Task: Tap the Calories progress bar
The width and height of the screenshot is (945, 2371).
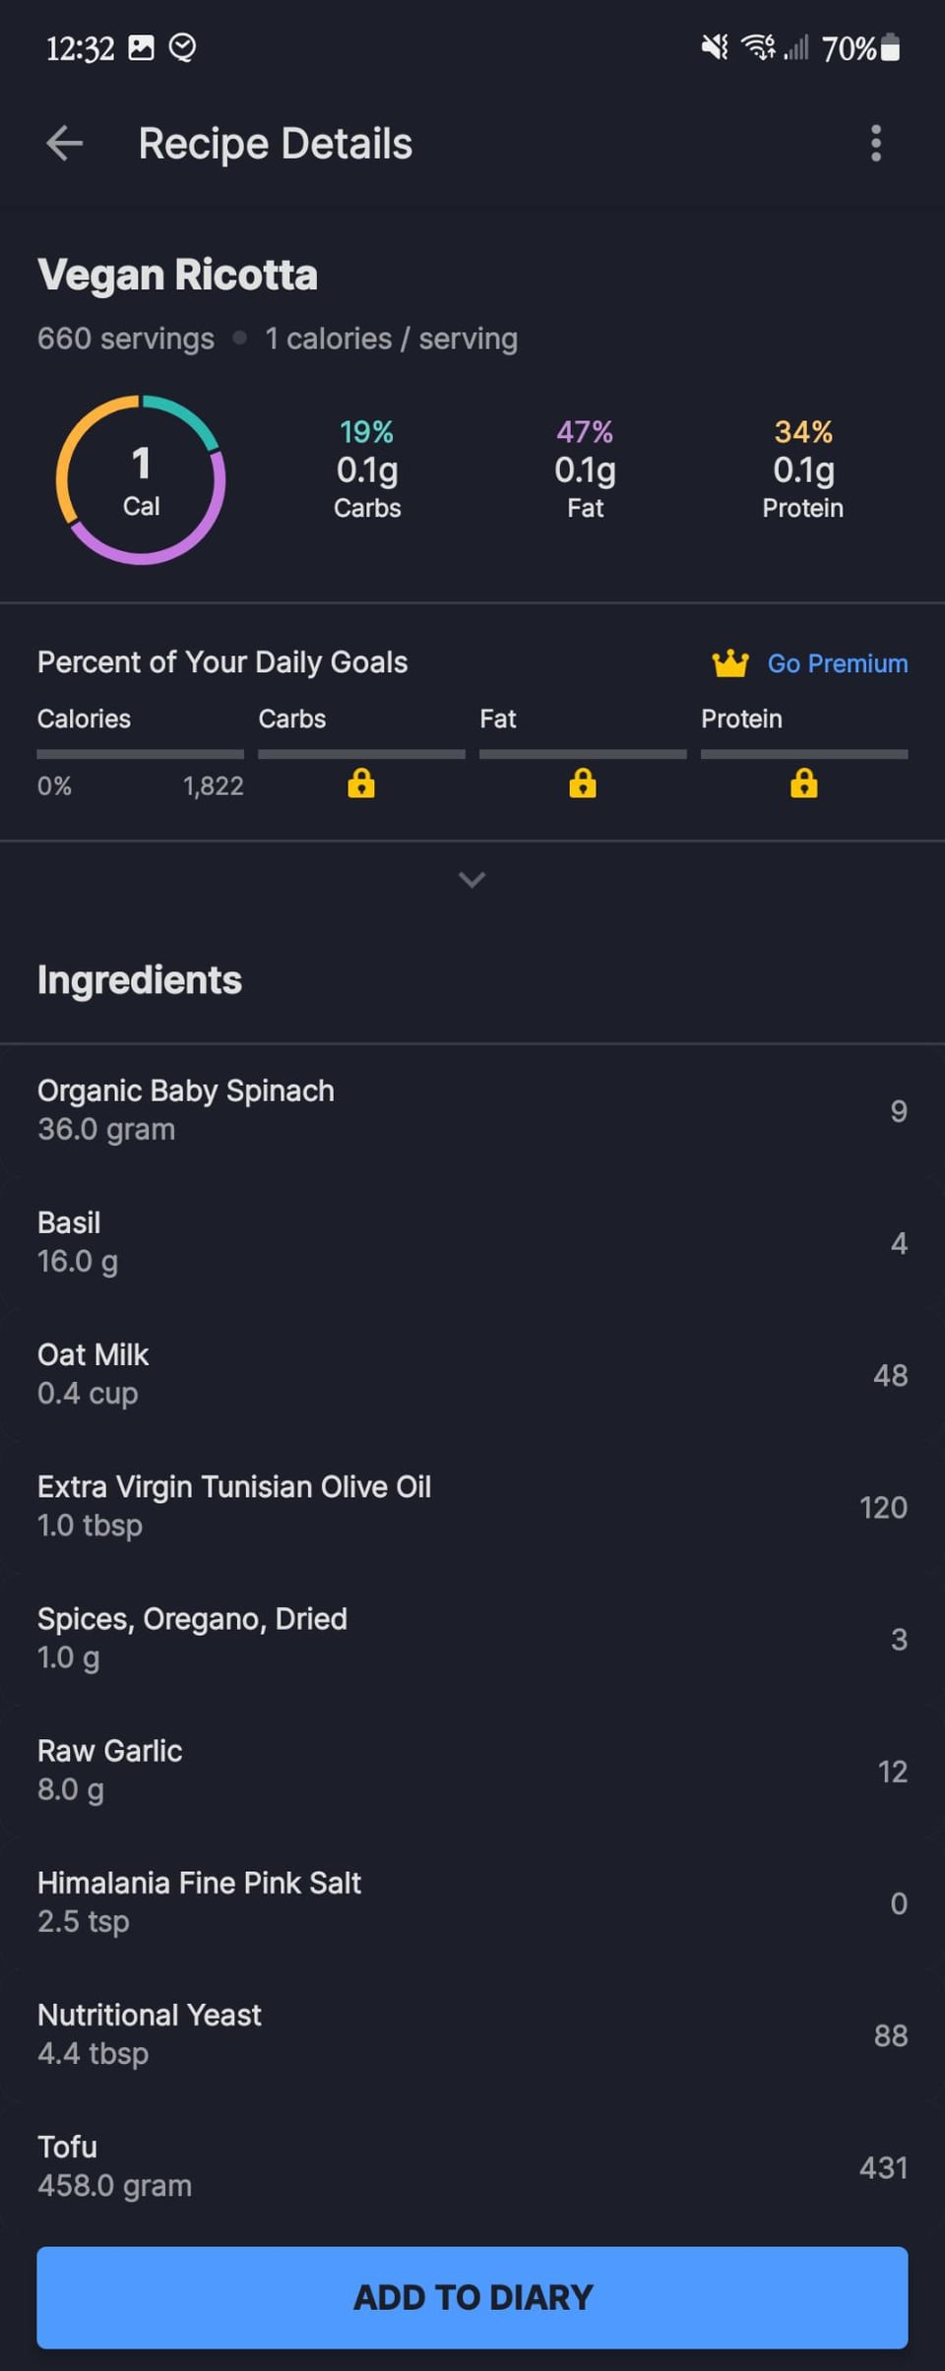Action: point(140,754)
